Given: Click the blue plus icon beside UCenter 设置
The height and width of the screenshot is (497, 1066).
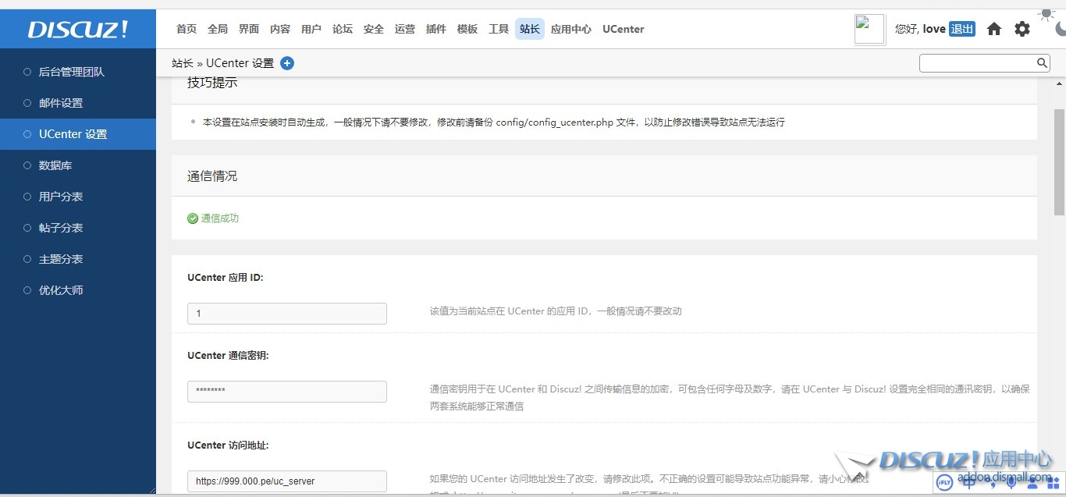Looking at the screenshot, I should click(x=287, y=63).
